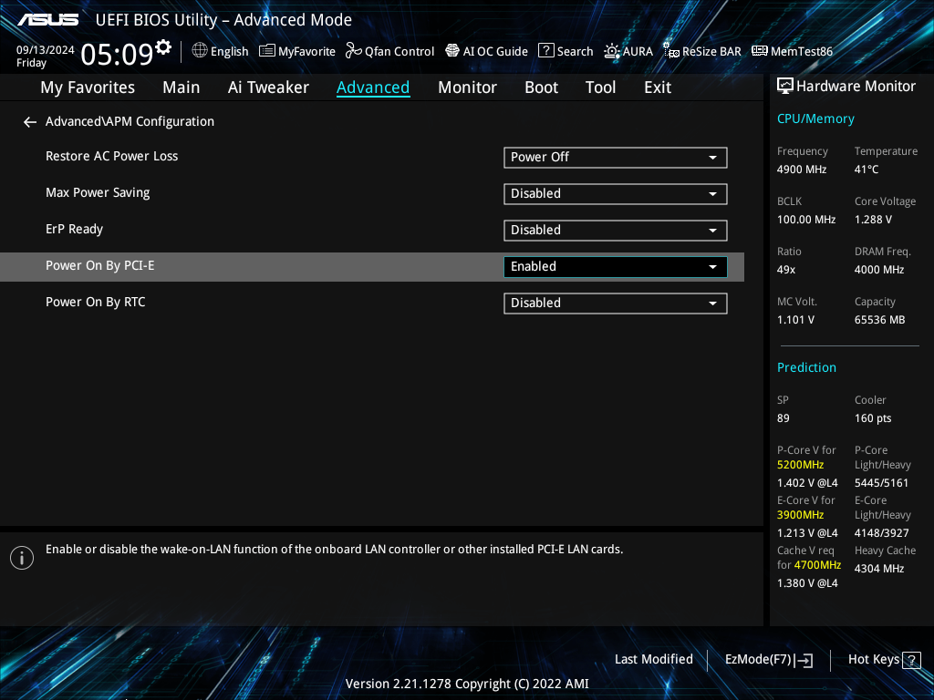Click the Search question-mark icon
This screenshot has width=934, height=700.
(545, 51)
